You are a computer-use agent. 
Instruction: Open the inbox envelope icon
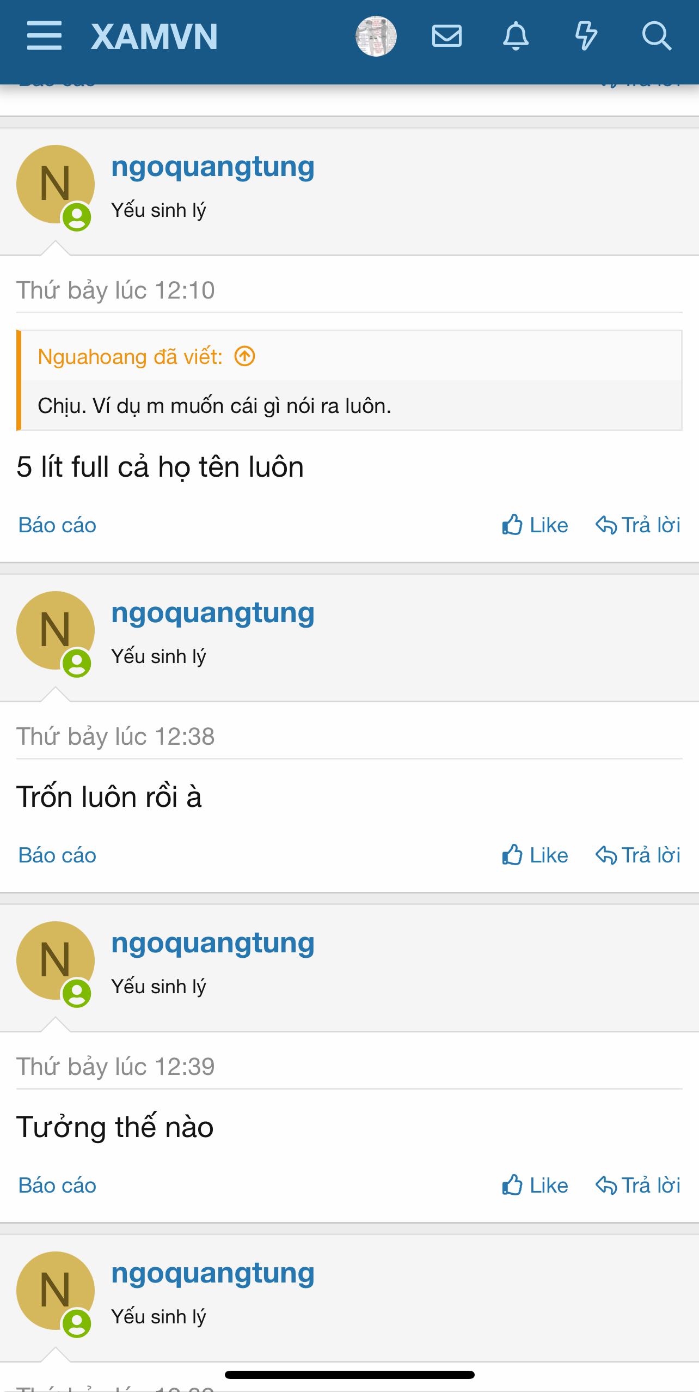pos(446,36)
